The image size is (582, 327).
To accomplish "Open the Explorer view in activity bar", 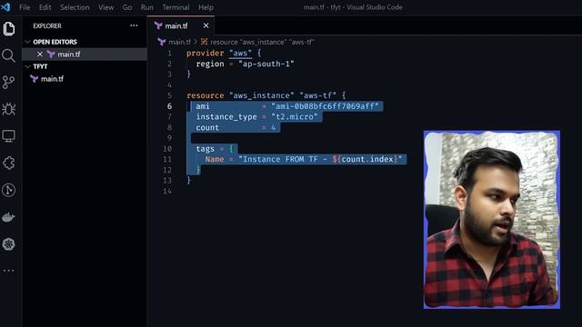I will click(8, 28).
